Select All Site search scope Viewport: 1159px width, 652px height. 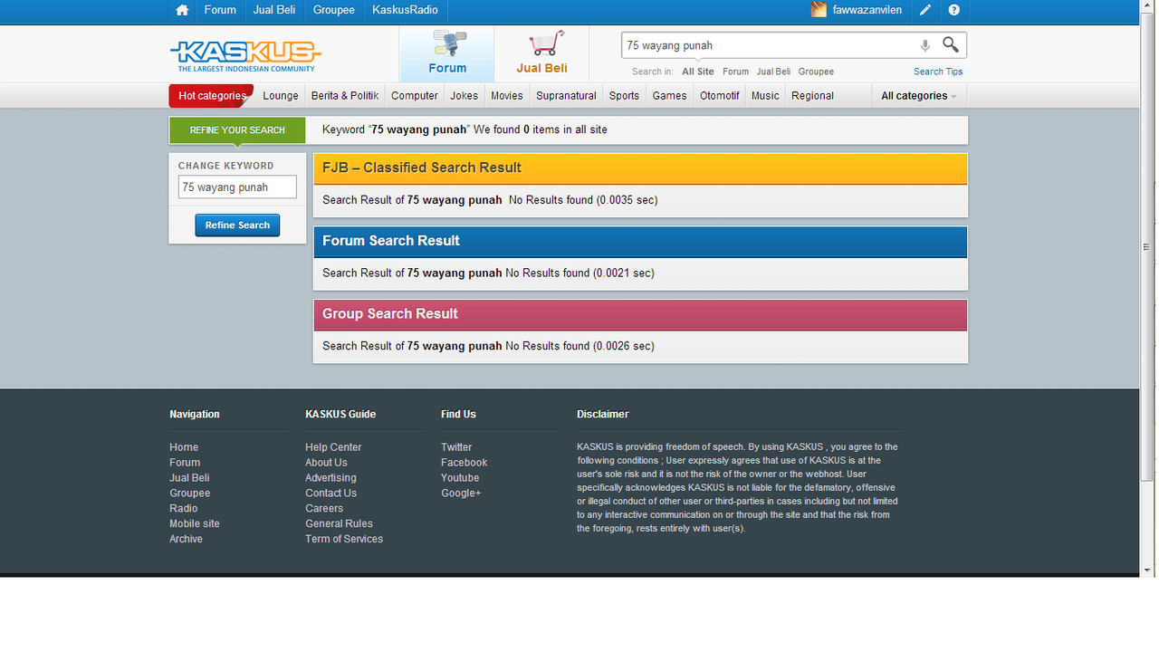[x=698, y=72]
